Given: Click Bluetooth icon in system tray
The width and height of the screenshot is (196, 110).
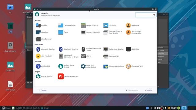Looking at the screenshot, I should [x=155, y=108].
